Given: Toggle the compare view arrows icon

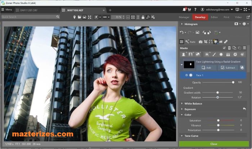Looking at the screenshot, I should pyautogui.click(x=90, y=17).
